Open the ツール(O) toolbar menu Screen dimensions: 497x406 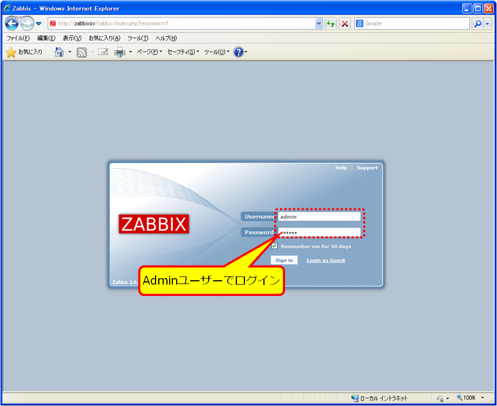tap(216, 52)
